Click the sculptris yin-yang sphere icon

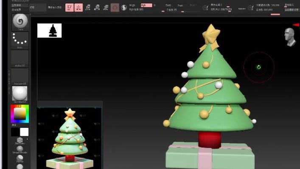(x=124, y=8)
